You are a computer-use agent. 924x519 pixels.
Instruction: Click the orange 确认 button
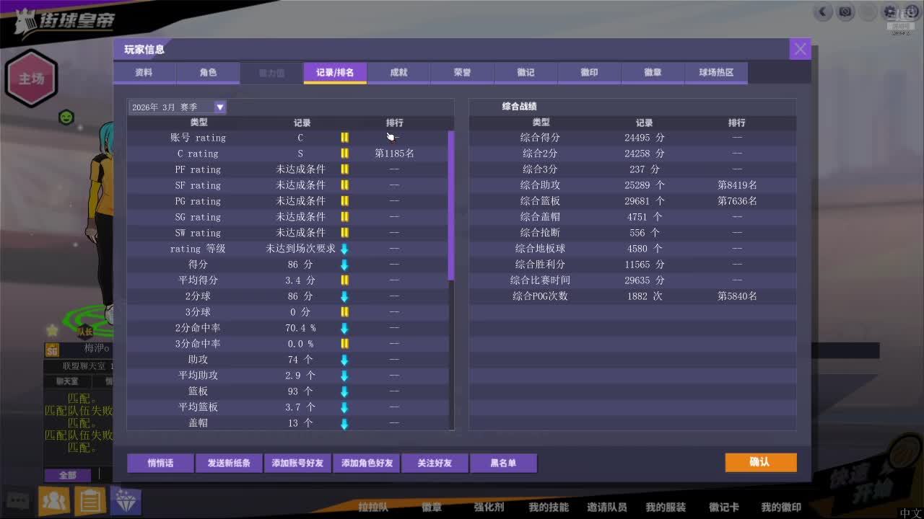click(x=760, y=462)
